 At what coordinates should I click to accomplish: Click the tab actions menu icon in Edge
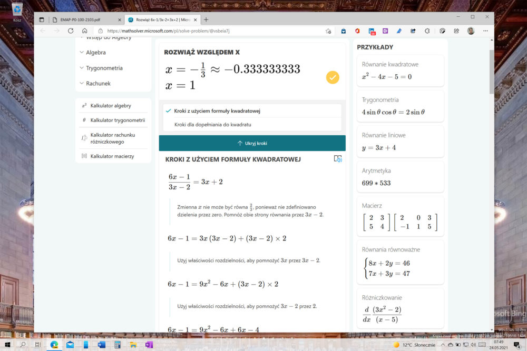click(41, 20)
